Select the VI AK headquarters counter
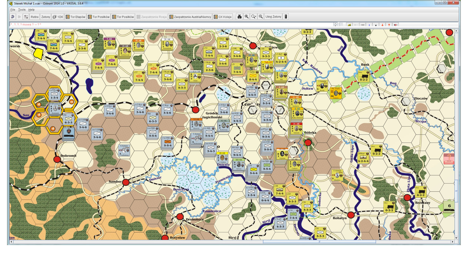This screenshot has width=474, height=274. coord(196,124)
